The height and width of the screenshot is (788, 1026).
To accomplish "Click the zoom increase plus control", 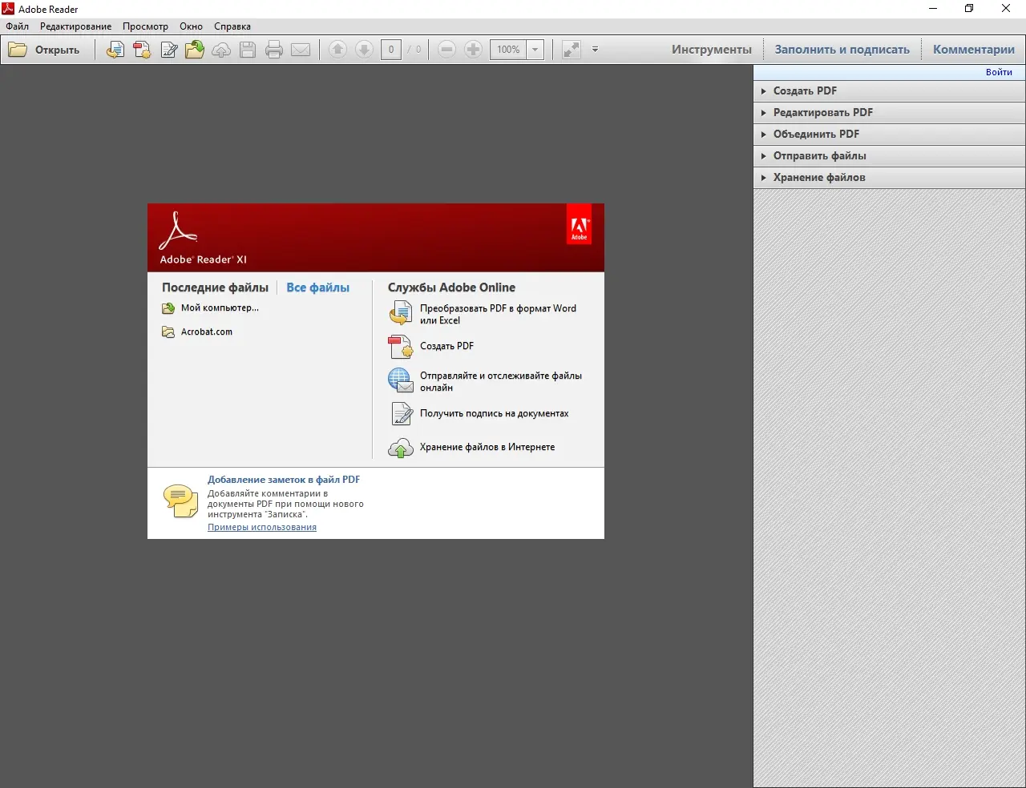I will [x=473, y=49].
